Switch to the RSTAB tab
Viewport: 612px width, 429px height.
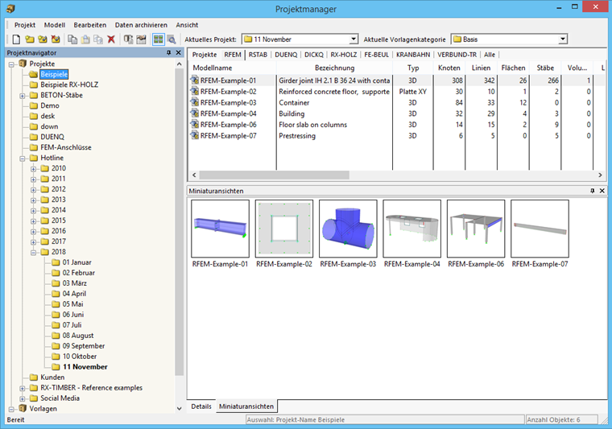(258, 55)
